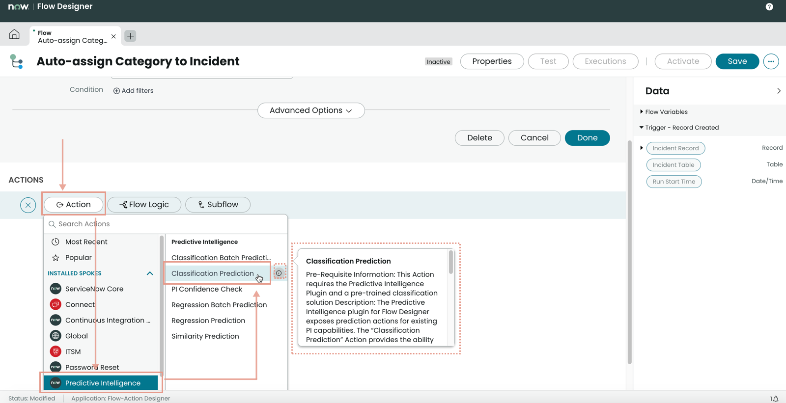This screenshot has height=403, width=786.
Task: Choose Regression Batch Prediction action
Action: [219, 305]
